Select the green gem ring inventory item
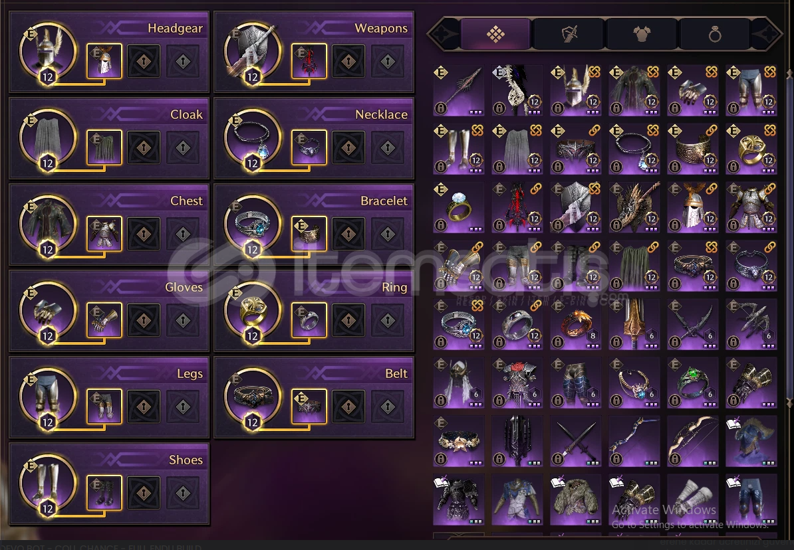794x550 pixels. coord(693,383)
